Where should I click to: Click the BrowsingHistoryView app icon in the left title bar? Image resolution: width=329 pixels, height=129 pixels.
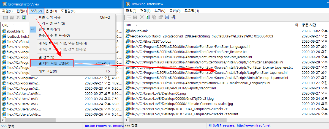point(4,4)
